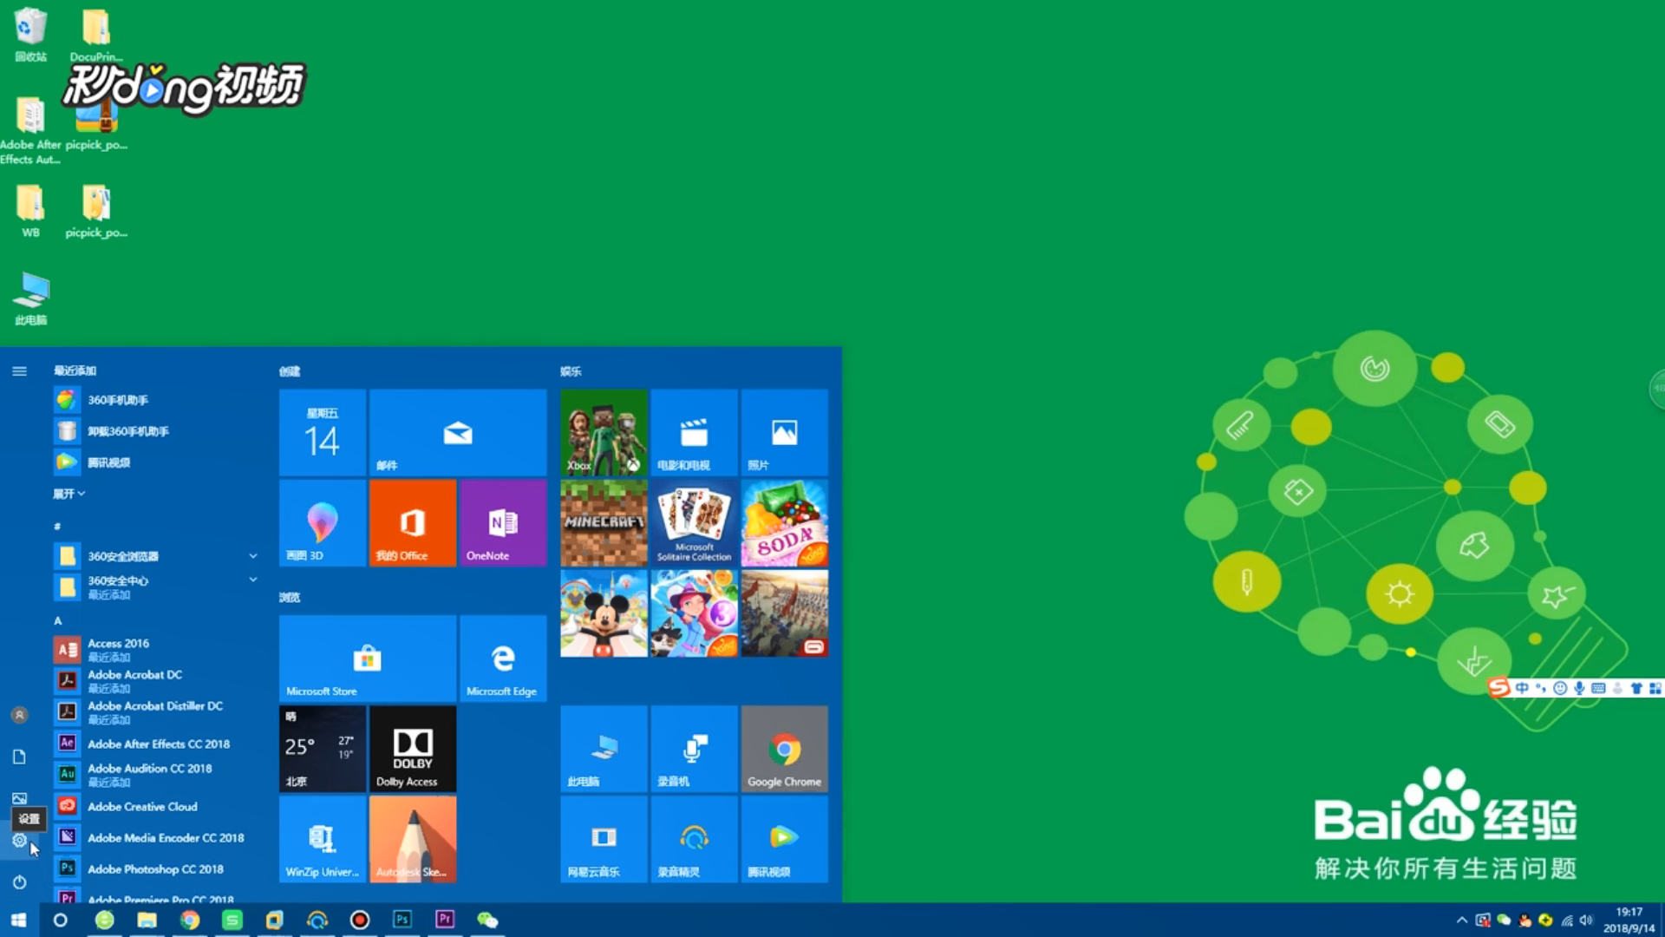Open the Autodesk SketchBook tile
Viewport: 1665px width, 937px height.
[413, 839]
